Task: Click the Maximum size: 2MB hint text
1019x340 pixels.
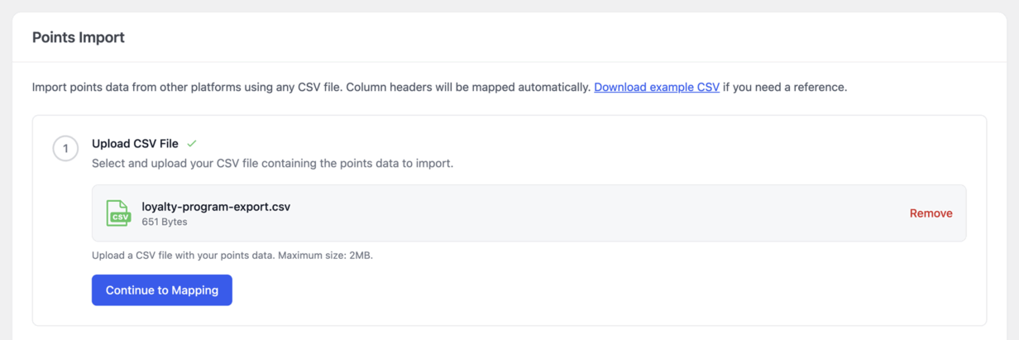Action: pyautogui.click(x=325, y=256)
